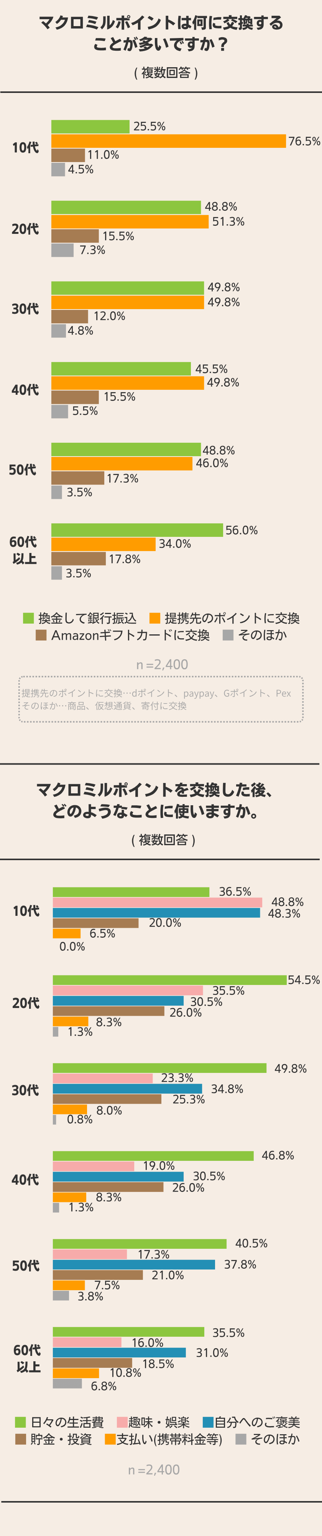Click the green 25.5% bar for 10代

(90, 126)
